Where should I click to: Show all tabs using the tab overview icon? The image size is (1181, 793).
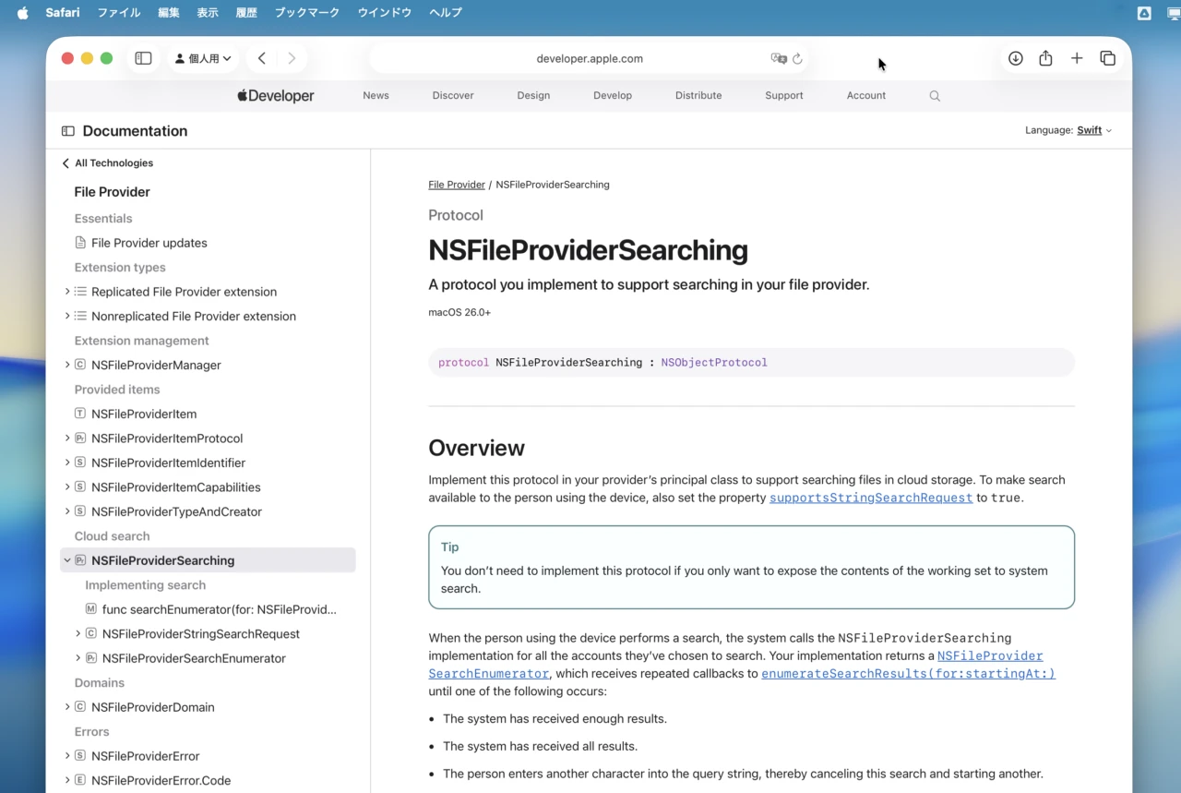(x=1107, y=57)
